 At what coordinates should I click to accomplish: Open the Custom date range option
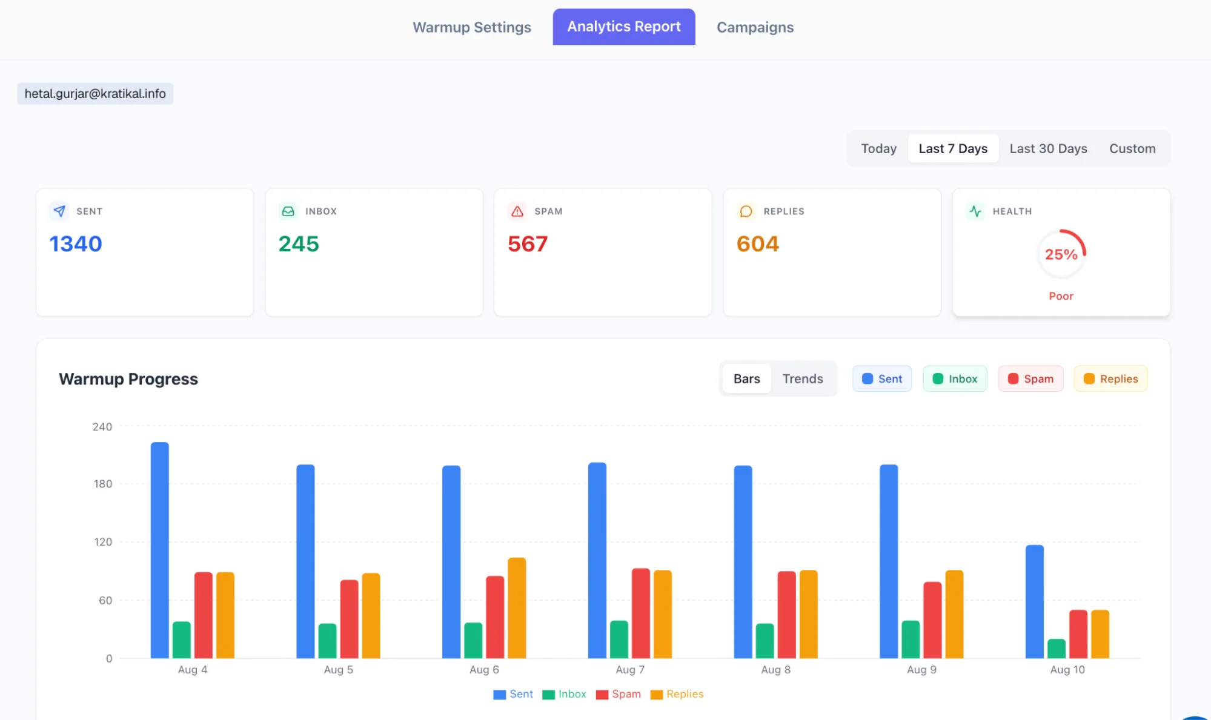(x=1132, y=148)
